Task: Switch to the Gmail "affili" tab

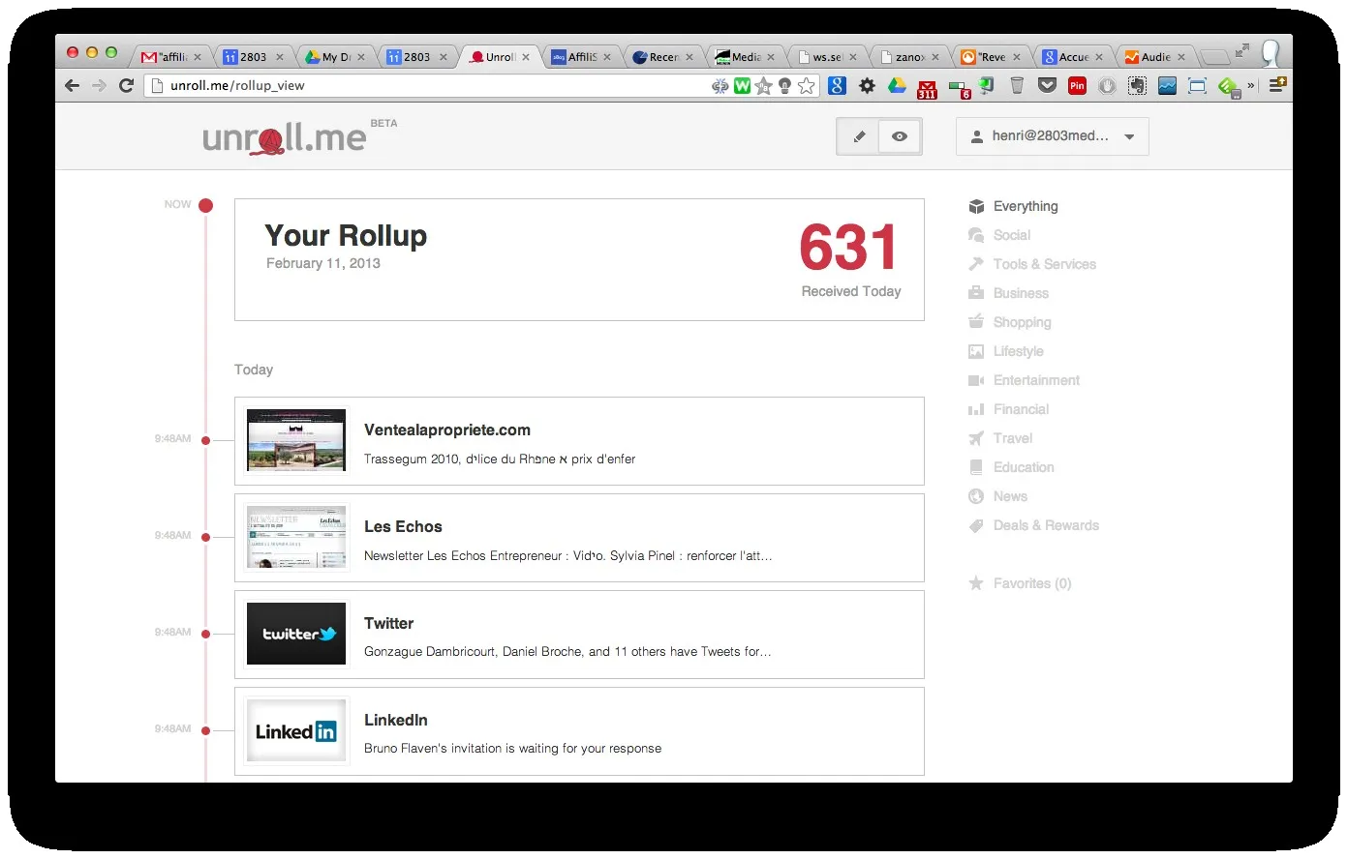Action: pyautogui.click(x=172, y=57)
